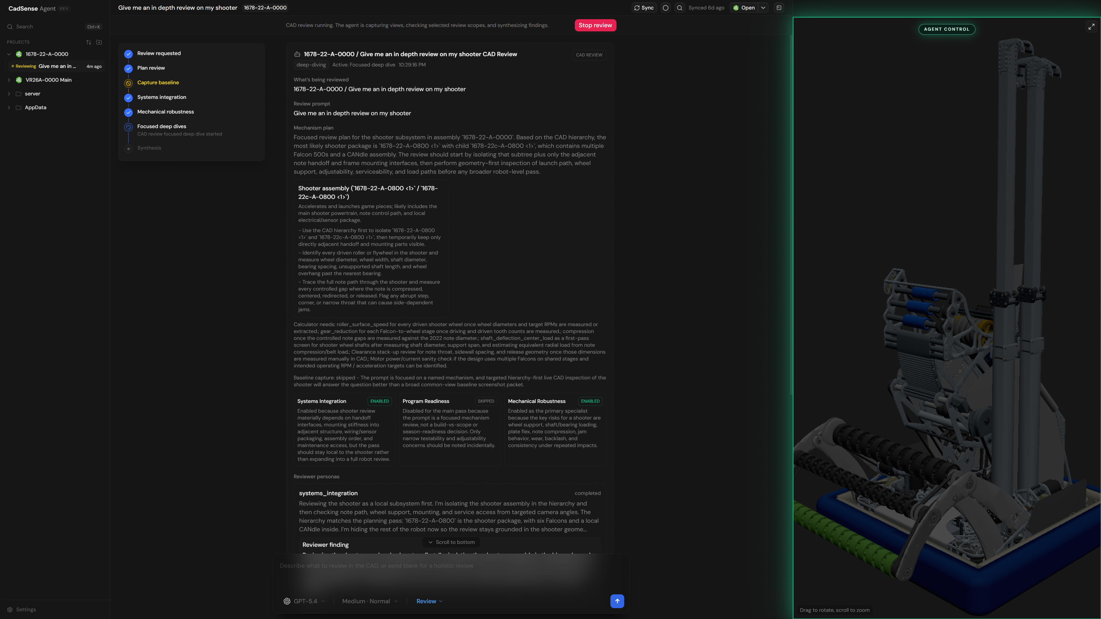Click the server folder icon

click(18, 93)
